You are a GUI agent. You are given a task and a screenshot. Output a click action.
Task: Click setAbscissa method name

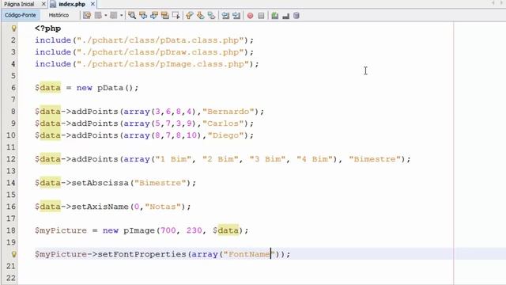tap(100, 183)
